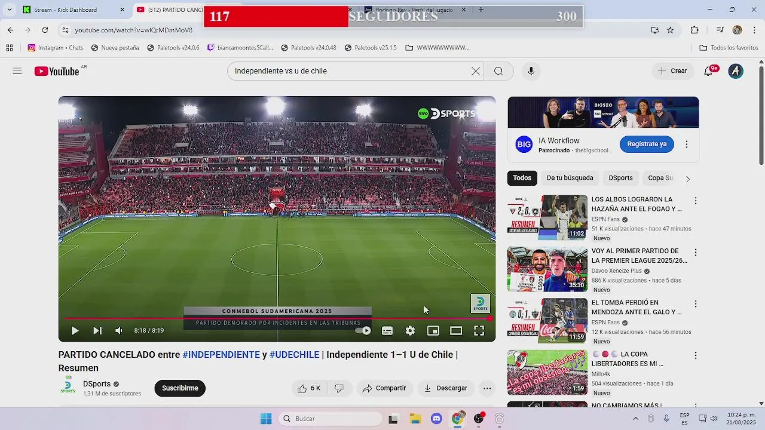Open YouTube guide hamburger menu

(17, 71)
